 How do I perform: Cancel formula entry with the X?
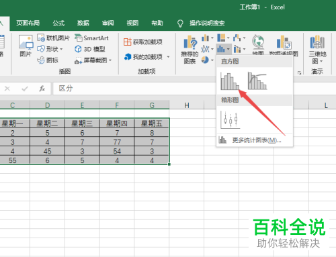pyautogui.click(x=7, y=89)
